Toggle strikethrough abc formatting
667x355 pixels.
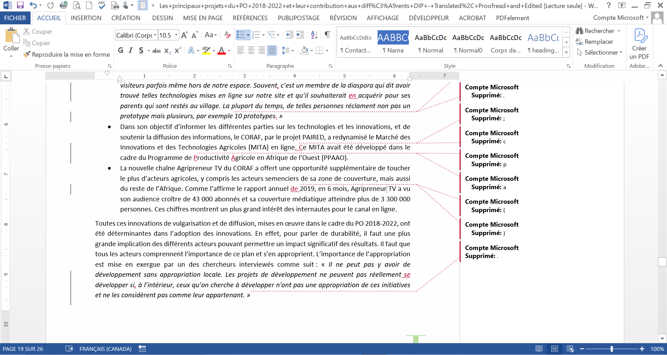click(x=157, y=51)
